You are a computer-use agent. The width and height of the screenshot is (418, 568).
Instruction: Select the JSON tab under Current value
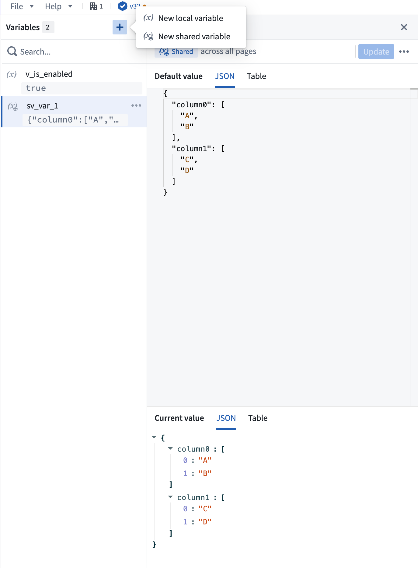[x=226, y=418]
